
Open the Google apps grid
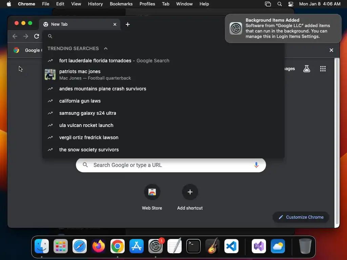click(323, 69)
